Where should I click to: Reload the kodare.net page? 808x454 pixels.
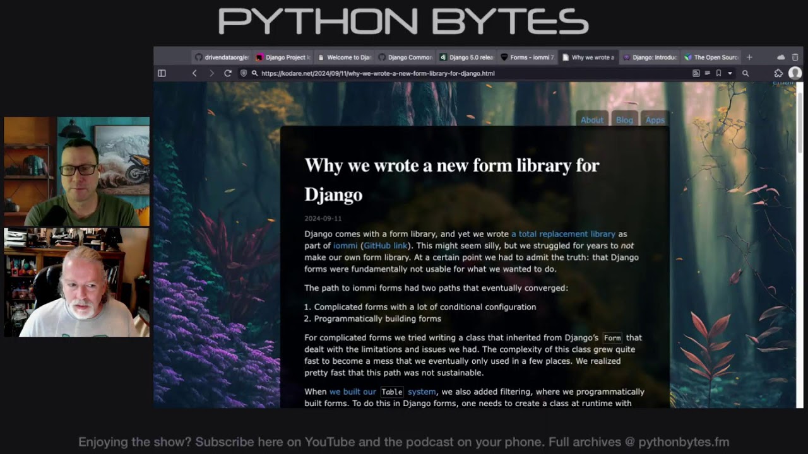coord(228,73)
